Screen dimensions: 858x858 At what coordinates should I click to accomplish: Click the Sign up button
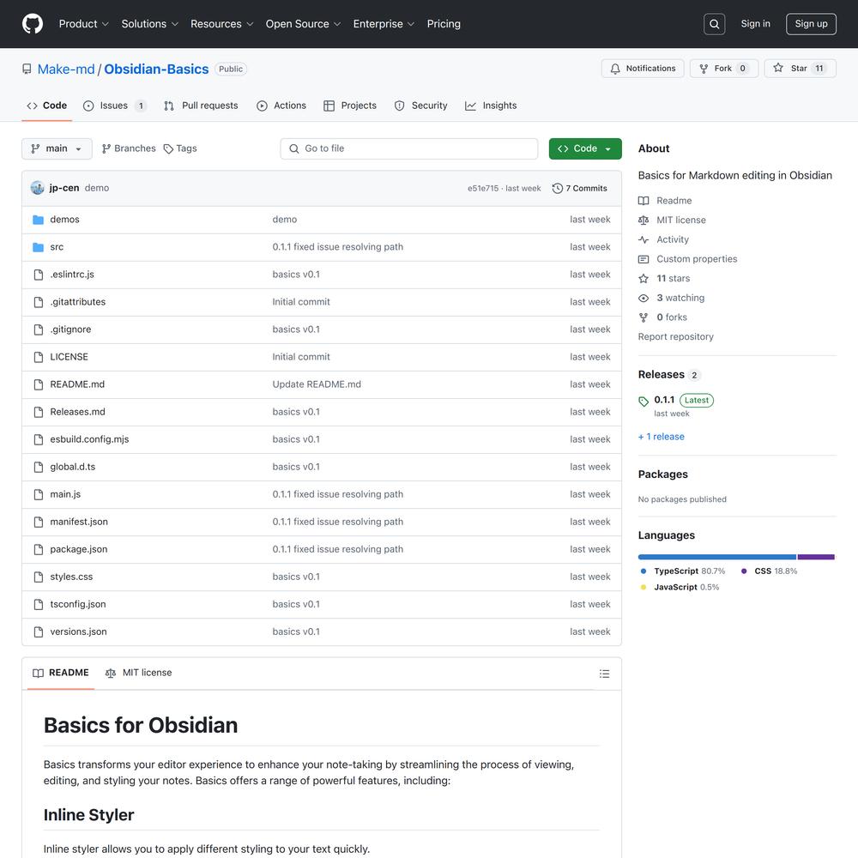[x=811, y=24]
